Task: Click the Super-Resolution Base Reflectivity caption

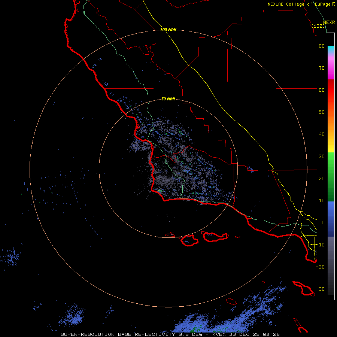Action: tap(118, 334)
